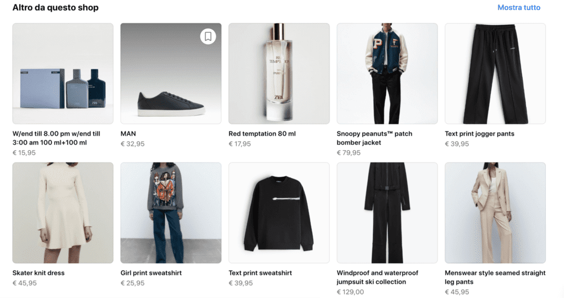The height and width of the screenshot is (298, 564).
Task: Select the black Text print sweatshirt image
Action: click(x=279, y=213)
